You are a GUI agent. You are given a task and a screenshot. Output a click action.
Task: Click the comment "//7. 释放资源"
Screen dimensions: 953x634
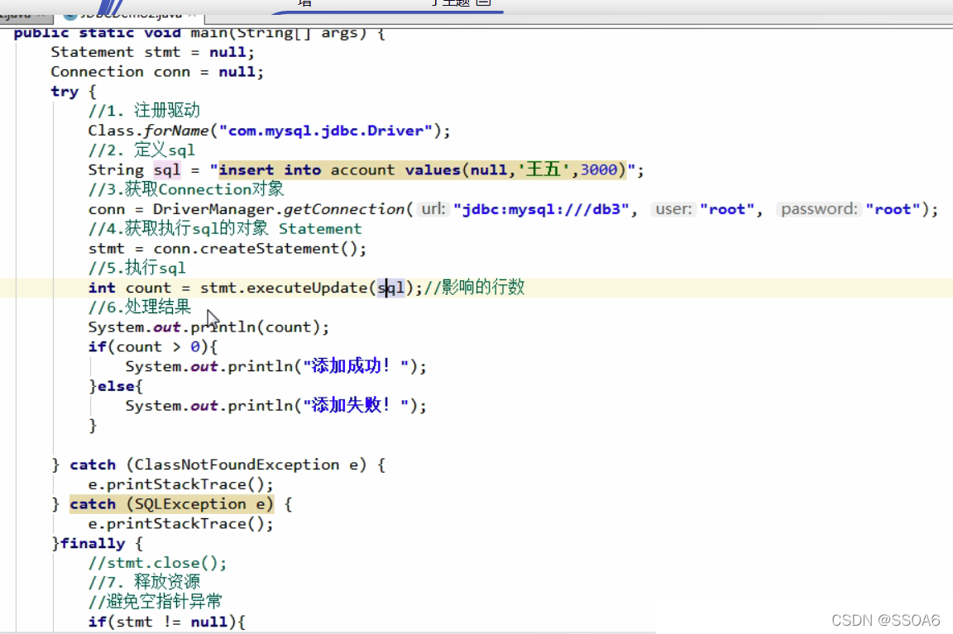click(144, 582)
